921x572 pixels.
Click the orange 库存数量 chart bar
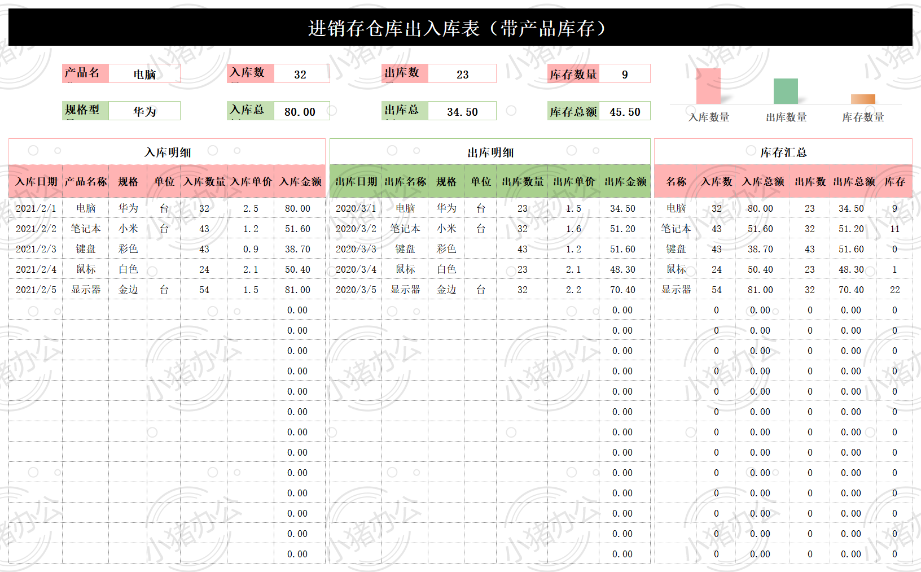click(x=863, y=99)
